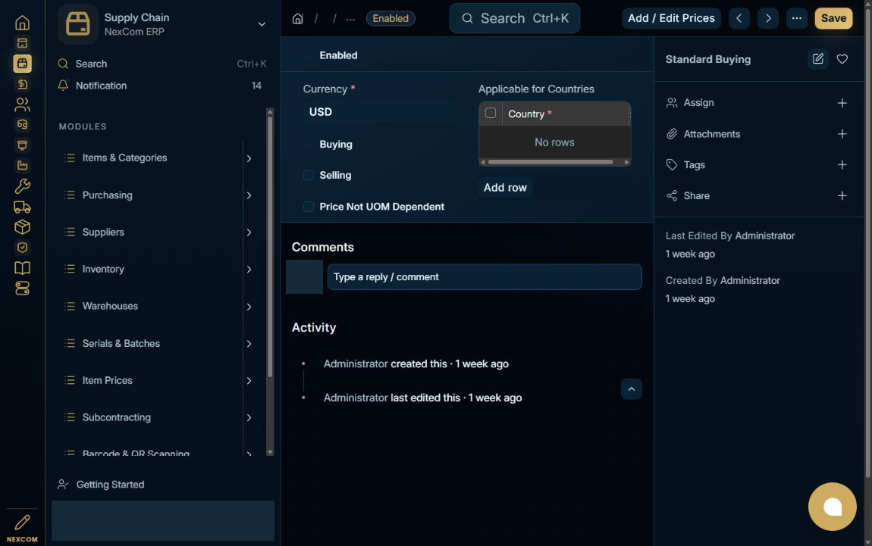Expand the Warehouses module chevron
Image resolution: width=872 pixels, height=546 pixels.
click(x=249, y=307)
